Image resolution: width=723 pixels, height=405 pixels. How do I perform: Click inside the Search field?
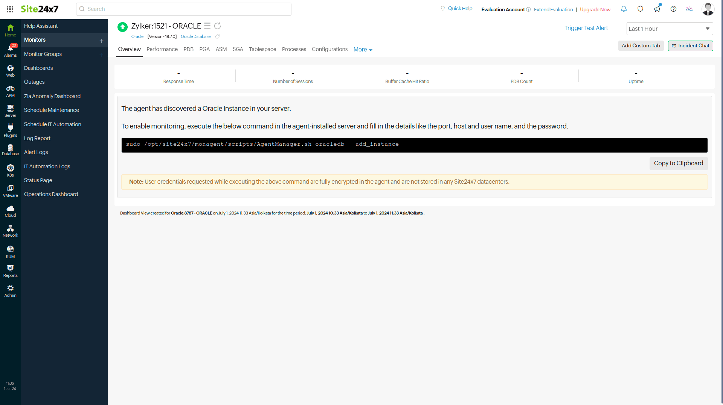tap(183, 9)
